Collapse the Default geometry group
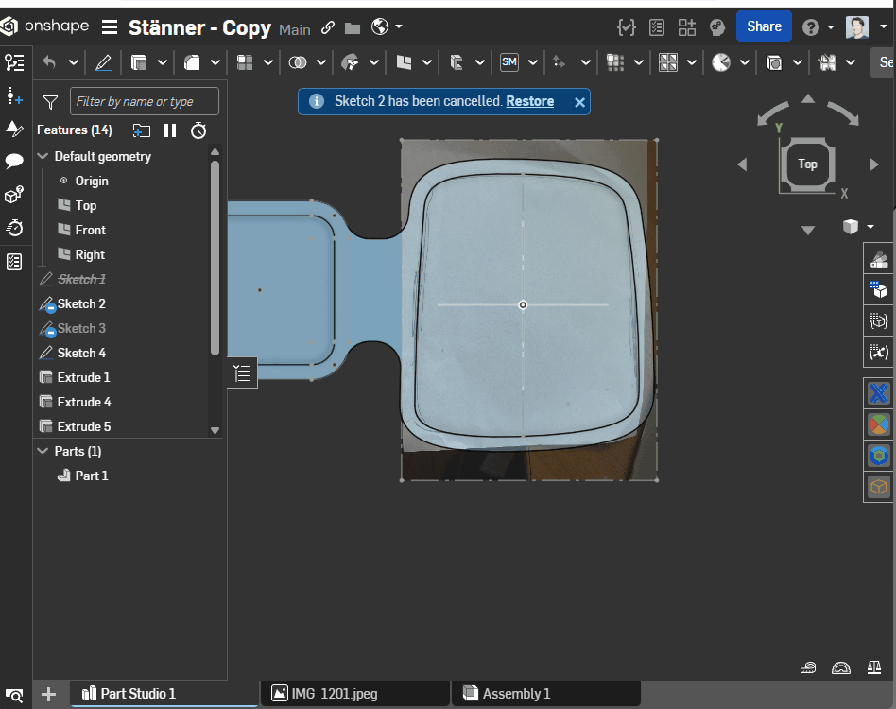 click(43, 156)
